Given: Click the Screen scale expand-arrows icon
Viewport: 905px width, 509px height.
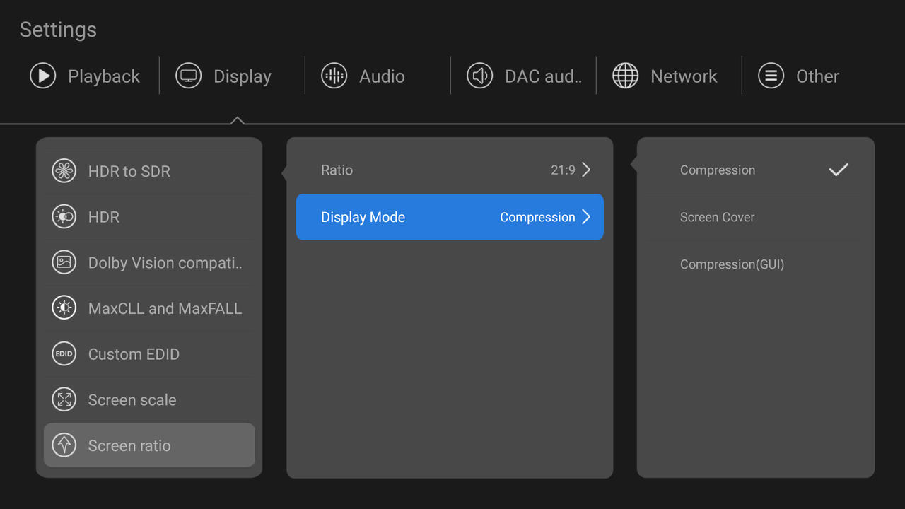Looking at the screenshot, I should point(64,399).
